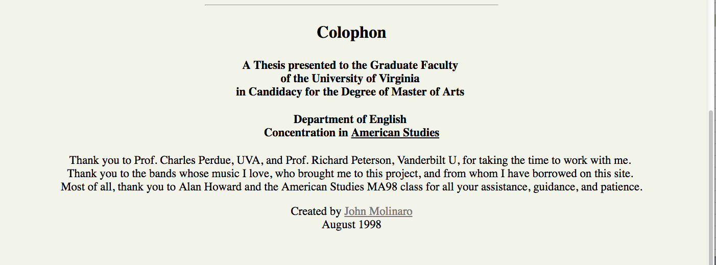Click the vertical scrollbar thumb
This screenshot has height=265, width=716.
[x=711, y=186]
